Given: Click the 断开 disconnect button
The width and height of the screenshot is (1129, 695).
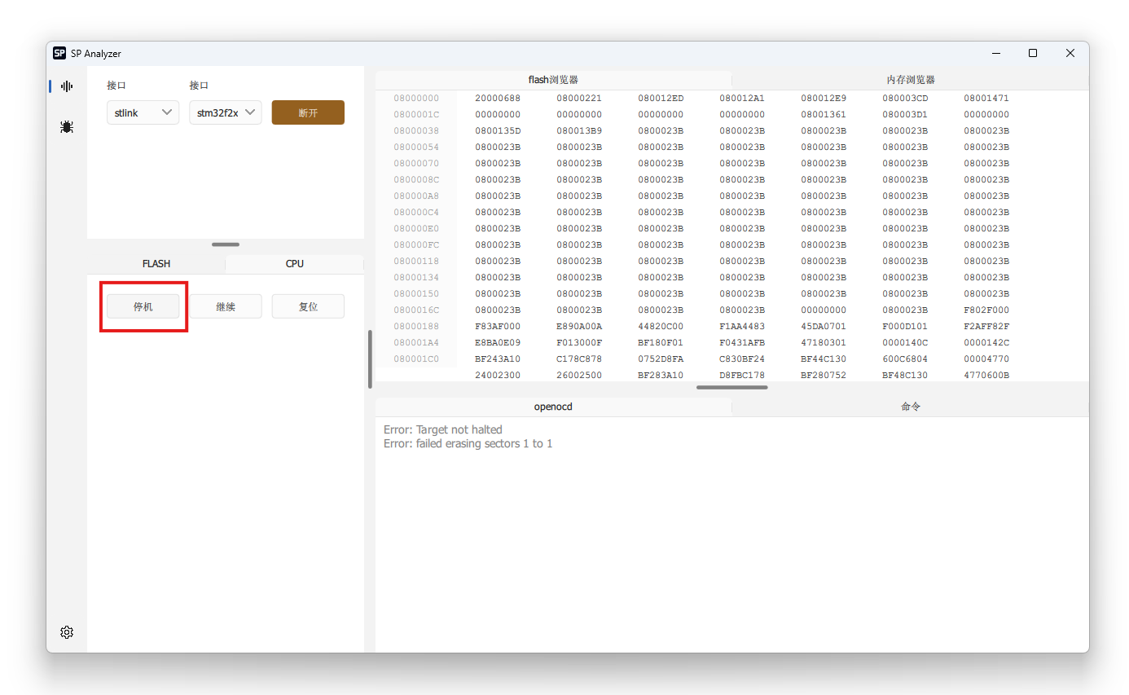Looking at the screenshot, I should coord(308,112).
